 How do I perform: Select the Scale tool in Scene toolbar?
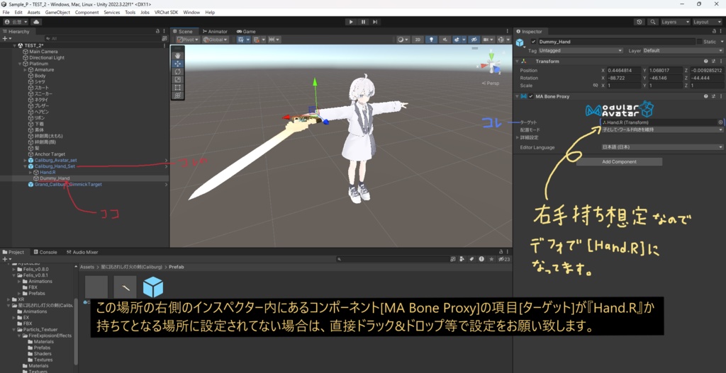point(177,79)
